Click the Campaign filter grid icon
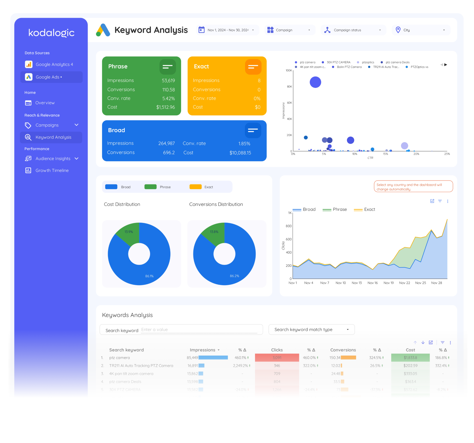This screenshot has height=443, width=474. tap(270, 30)
